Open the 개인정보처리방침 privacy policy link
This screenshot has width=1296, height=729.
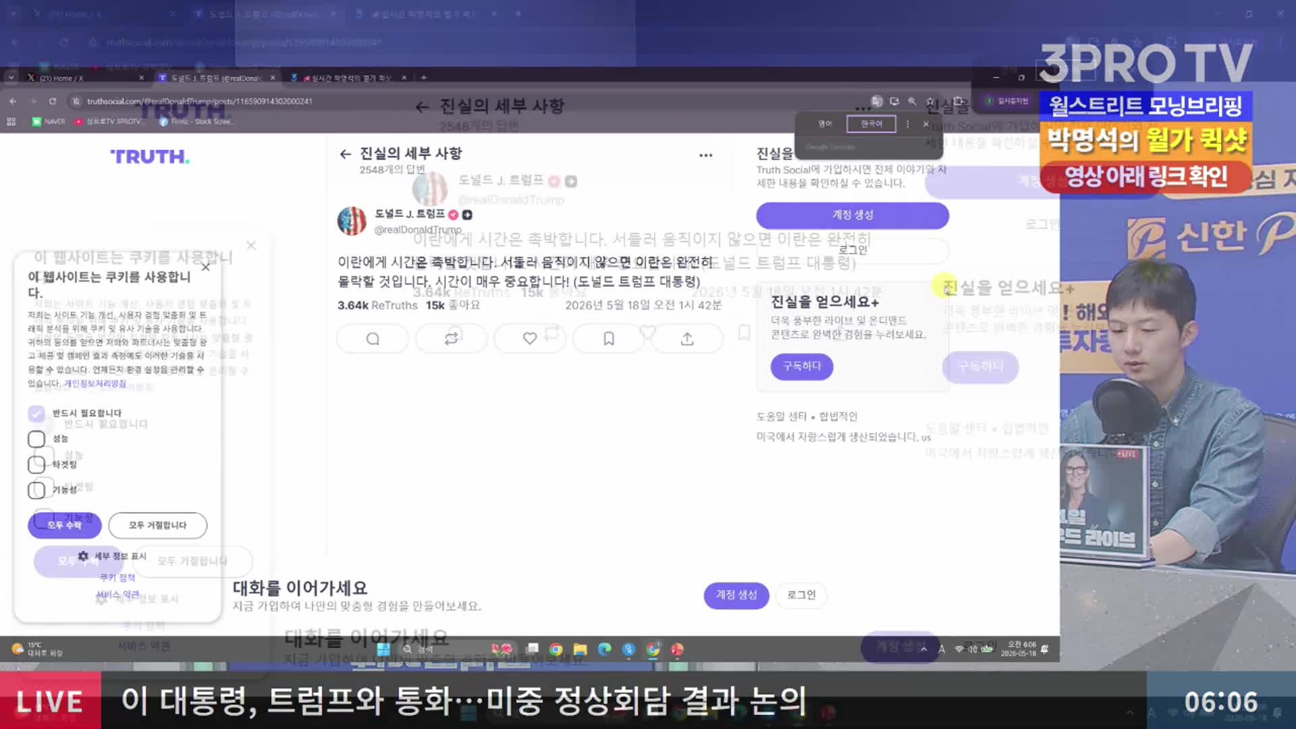95,383
